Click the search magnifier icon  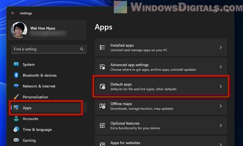pos(82,49)
